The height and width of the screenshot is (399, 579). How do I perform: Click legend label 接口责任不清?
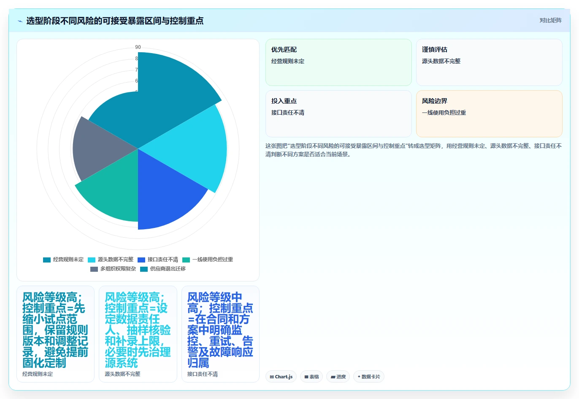click(163, 260)
